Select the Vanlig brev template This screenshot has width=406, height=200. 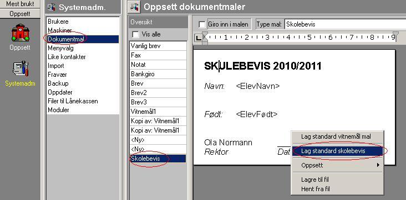coord(158,46)
